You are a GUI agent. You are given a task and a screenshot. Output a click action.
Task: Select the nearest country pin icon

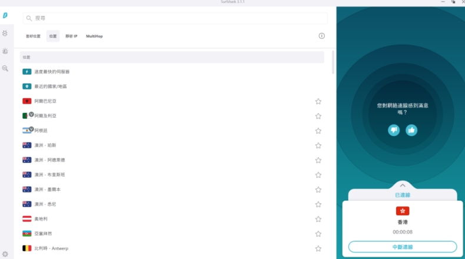(x=26, y=87)
